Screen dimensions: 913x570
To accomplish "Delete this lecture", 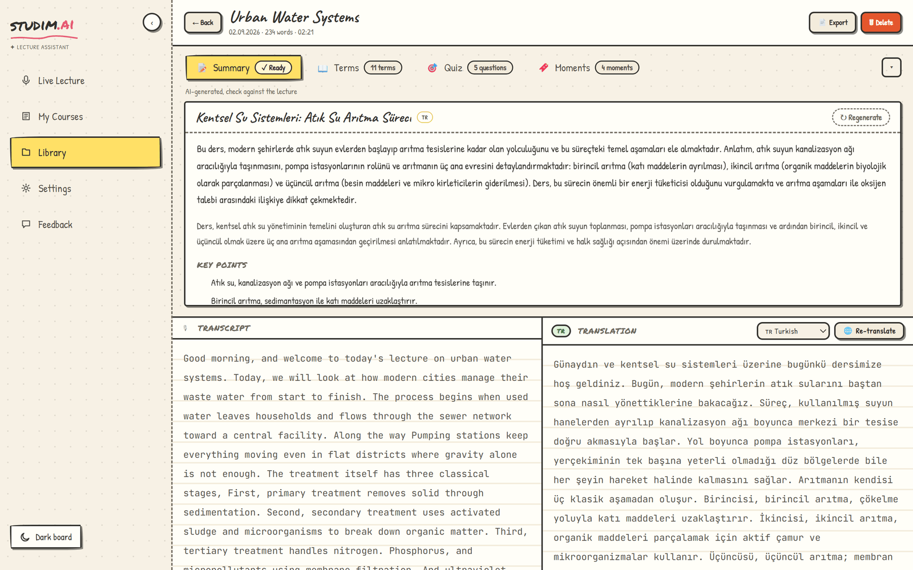I will coord(881,23).
